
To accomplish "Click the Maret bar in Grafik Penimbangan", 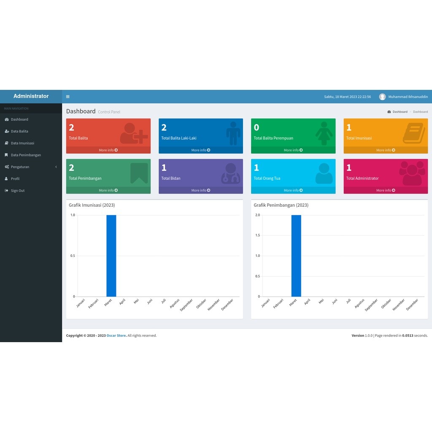I will [296, 256].
